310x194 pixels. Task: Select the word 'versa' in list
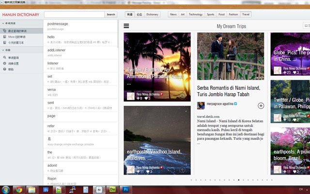(x=80, y=92)
